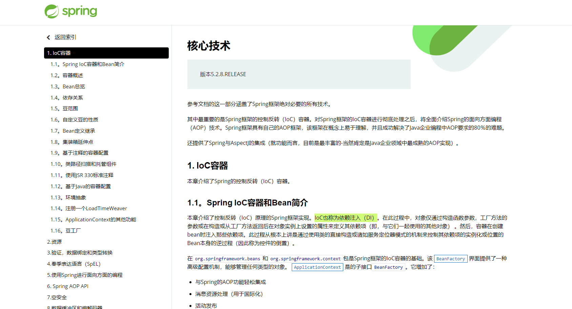Open the "6. Spring AOP API" chapter
Screen dimensions: 572x309
[68, 286]
